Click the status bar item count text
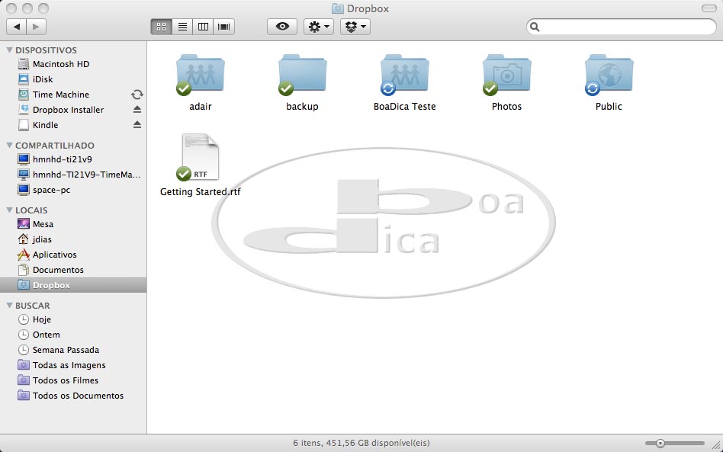723x452 pixels. [361, 443]
